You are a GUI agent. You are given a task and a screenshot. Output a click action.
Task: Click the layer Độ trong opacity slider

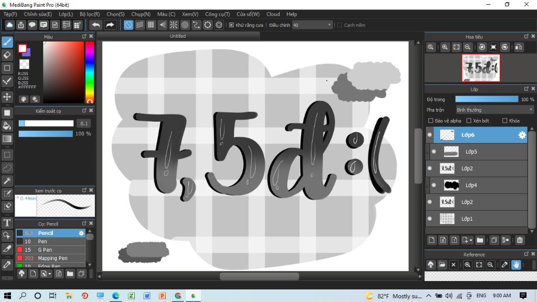point(487,99)
